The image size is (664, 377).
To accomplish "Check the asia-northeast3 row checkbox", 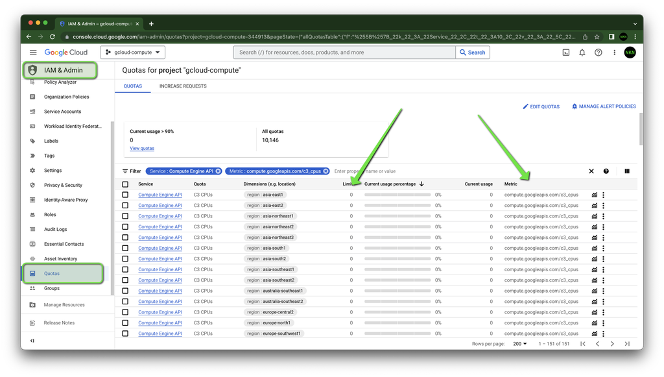I will click(x=125, y=237).
